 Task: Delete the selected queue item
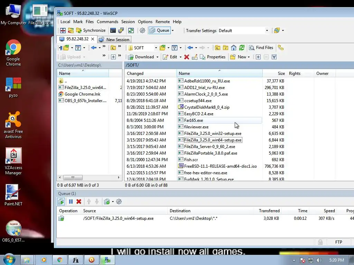pyautogui.click(x=79, y=202)
